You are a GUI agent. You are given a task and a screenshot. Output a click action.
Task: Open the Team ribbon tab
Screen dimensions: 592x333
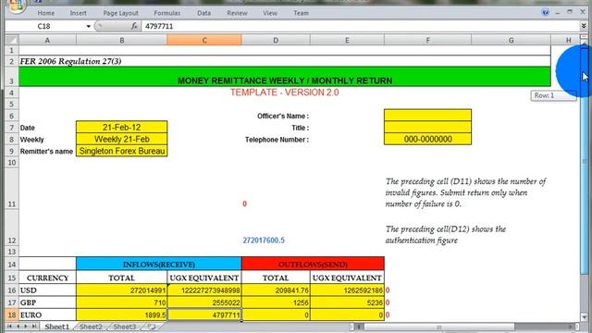(x=301, y=13)
